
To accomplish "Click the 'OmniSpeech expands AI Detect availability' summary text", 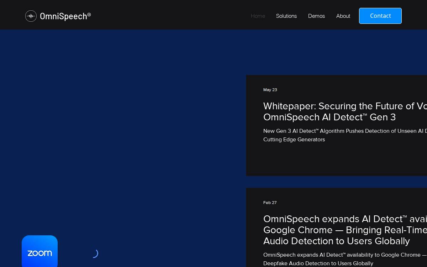I will 345,259.
